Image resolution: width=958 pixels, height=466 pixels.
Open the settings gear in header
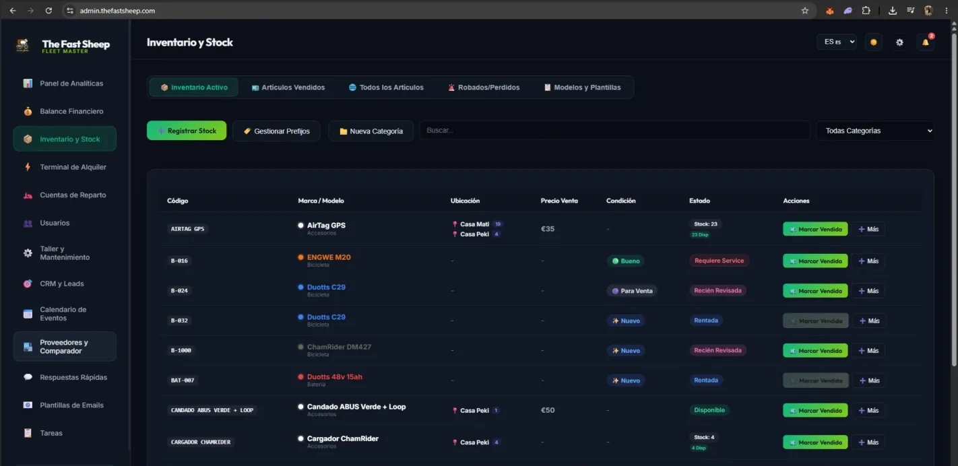pyautogui.click(x=899, y=42)
